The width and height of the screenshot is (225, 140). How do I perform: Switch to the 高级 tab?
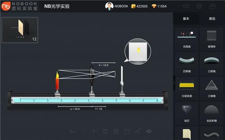[212, 19]
